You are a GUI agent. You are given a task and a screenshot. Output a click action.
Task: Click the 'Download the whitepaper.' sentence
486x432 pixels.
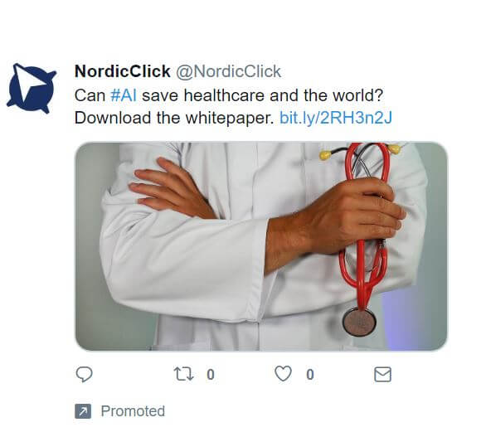[174, 118]
